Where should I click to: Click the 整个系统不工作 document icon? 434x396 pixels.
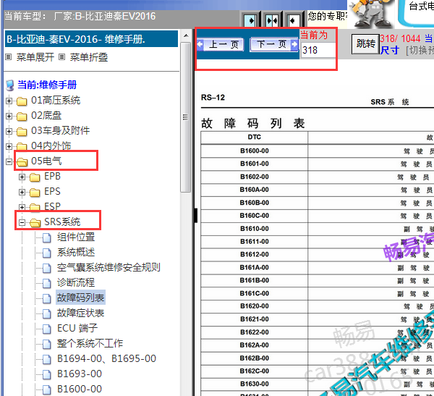click(47, 344)
